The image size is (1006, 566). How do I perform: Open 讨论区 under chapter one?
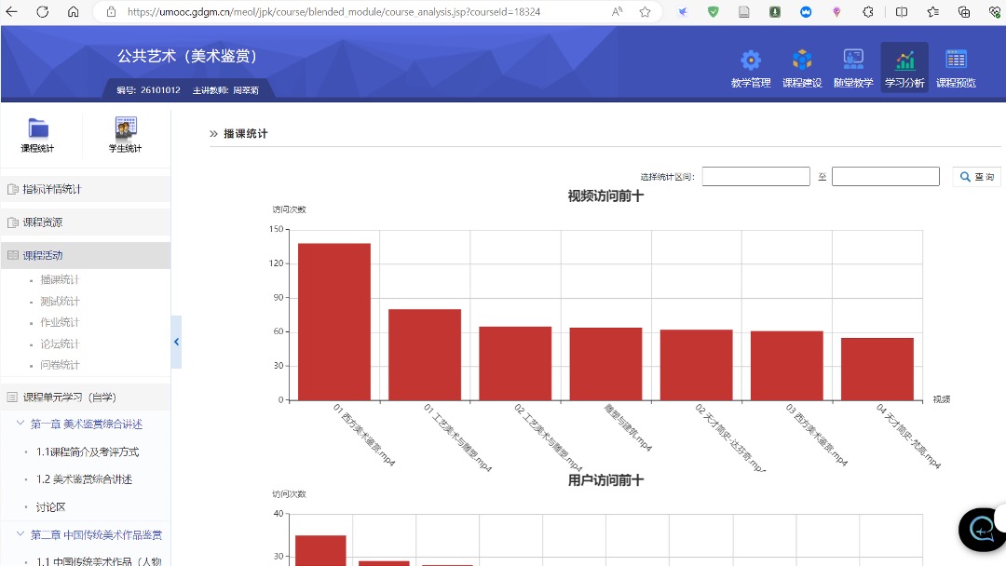[x=50, y=507]
